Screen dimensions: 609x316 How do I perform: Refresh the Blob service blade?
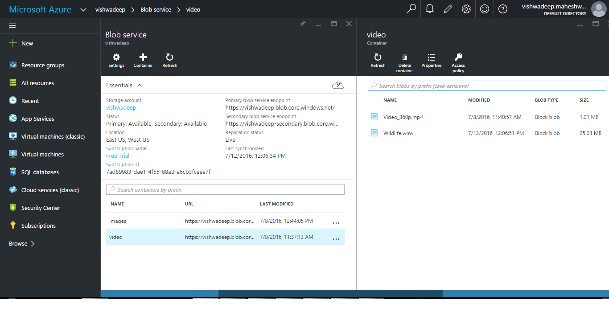[x=170, y=61]
